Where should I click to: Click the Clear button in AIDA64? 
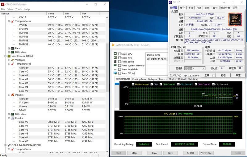click(x=155, y=153)
